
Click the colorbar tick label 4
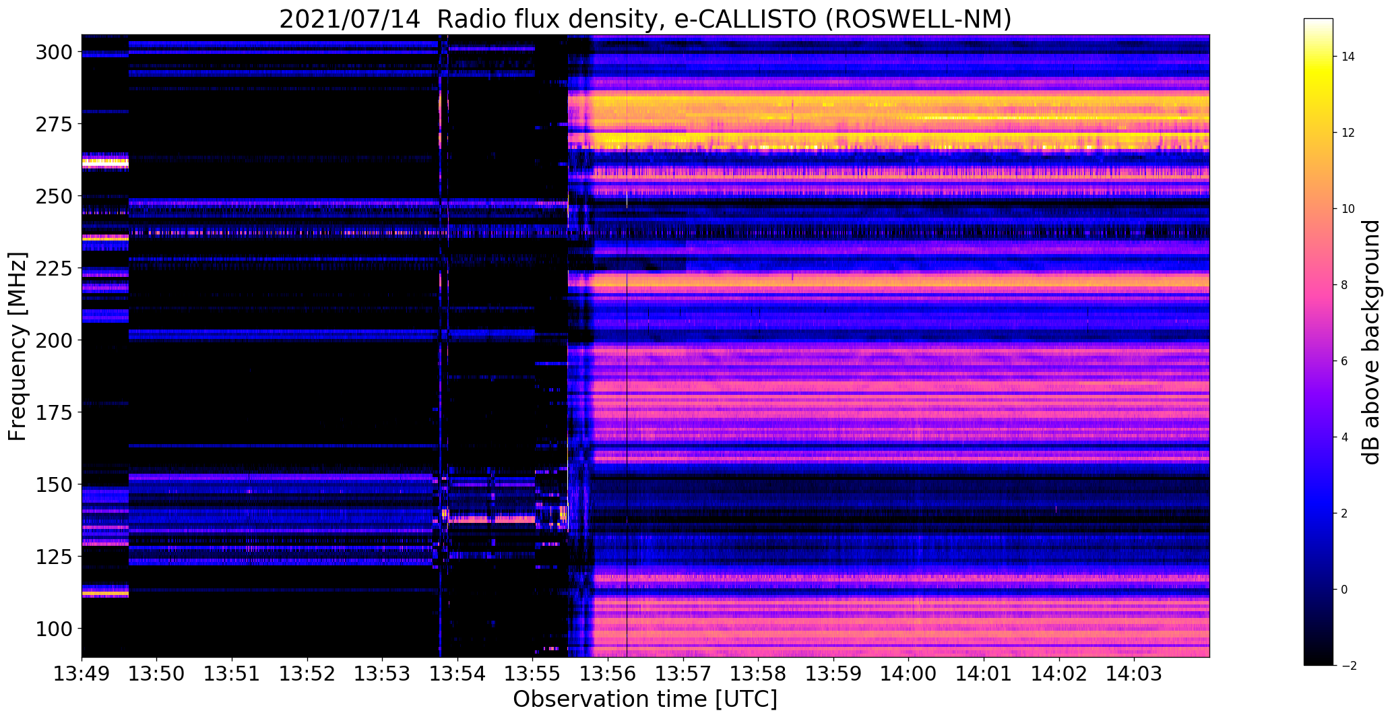(x=1344, y=437)
